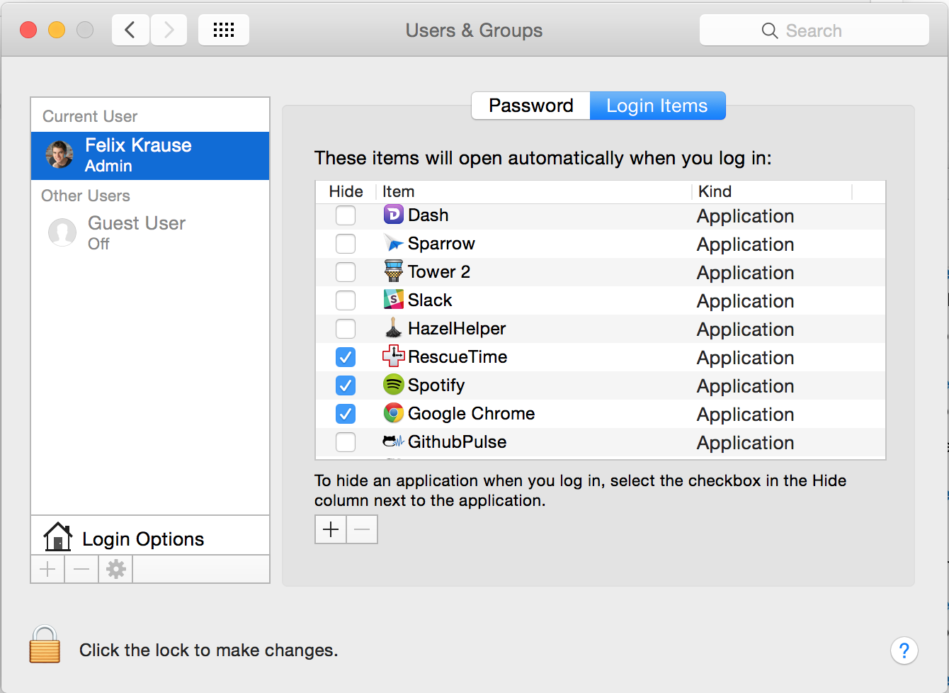Show all preferences grid button
The height and width of the screenshot is (693, 949).
point(224,30)
